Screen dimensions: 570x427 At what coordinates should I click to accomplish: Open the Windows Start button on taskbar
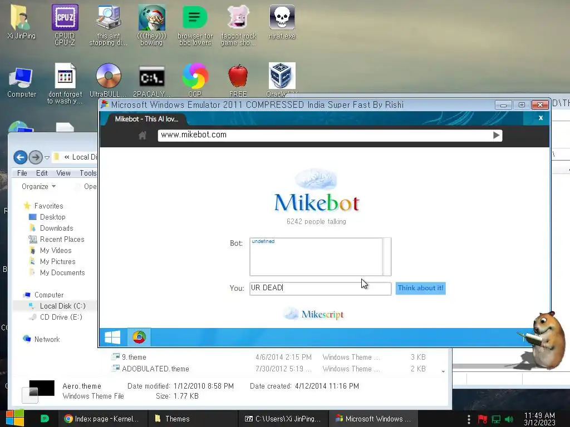pos(15,418)
